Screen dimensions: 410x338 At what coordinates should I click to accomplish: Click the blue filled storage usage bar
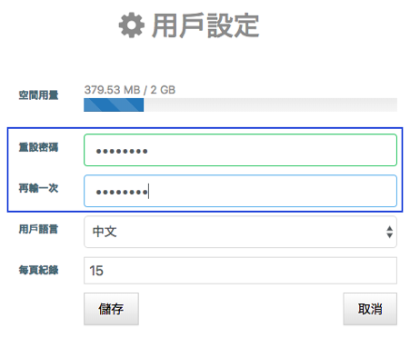tap(114, 104)
